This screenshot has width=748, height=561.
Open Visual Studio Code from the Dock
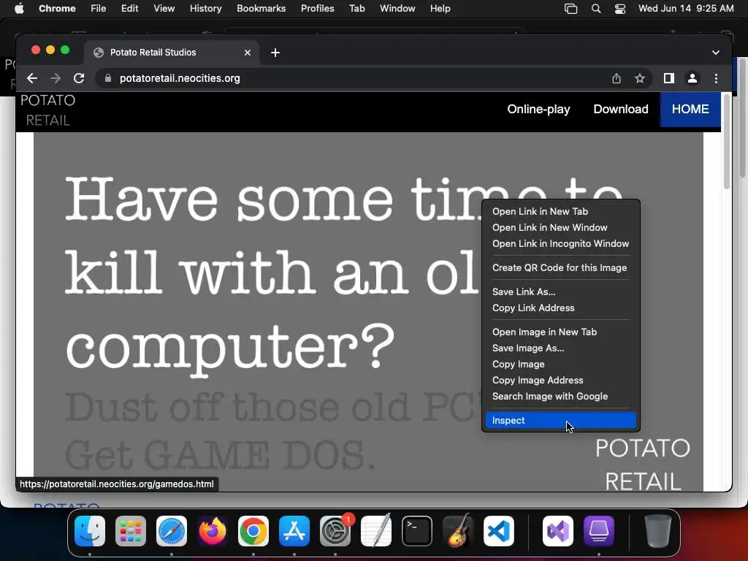pos(499,531)
